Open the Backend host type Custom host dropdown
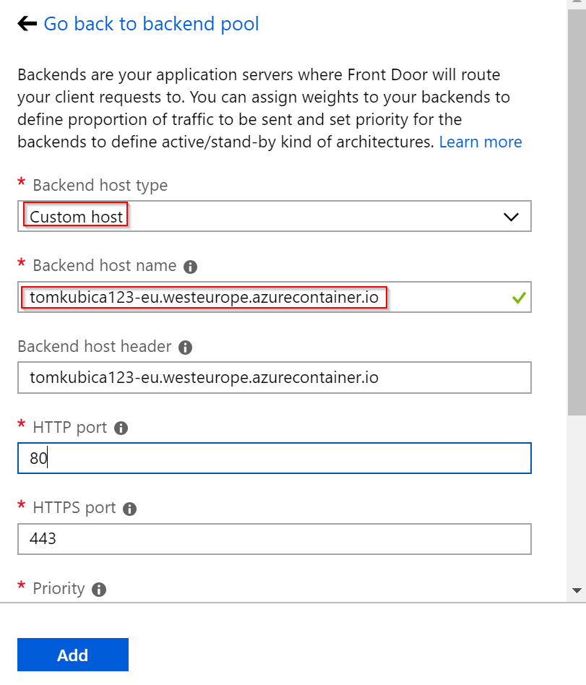The image size is (586, 685). (275, 216)
